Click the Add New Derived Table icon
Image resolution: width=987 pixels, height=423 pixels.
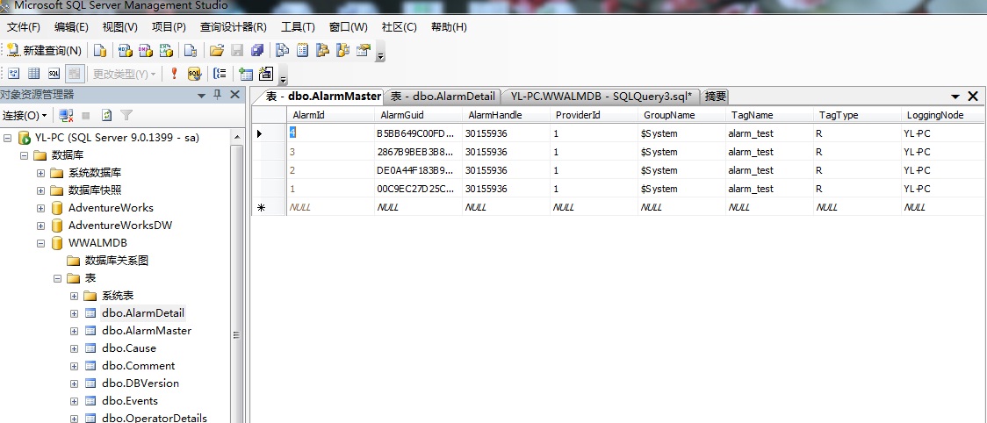(266, 74)
